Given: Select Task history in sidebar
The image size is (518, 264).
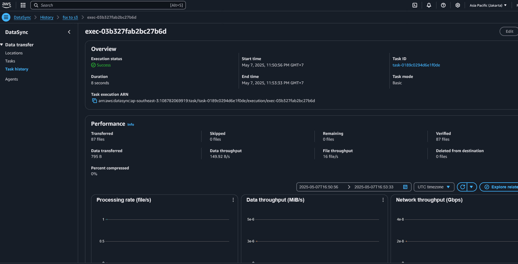Looking at the screenshot, I should (x=17, y=69).
